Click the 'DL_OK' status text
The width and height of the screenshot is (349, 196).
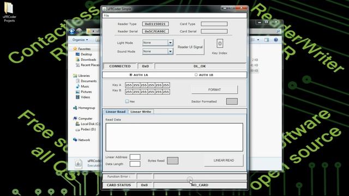click(x=200, y=66)
